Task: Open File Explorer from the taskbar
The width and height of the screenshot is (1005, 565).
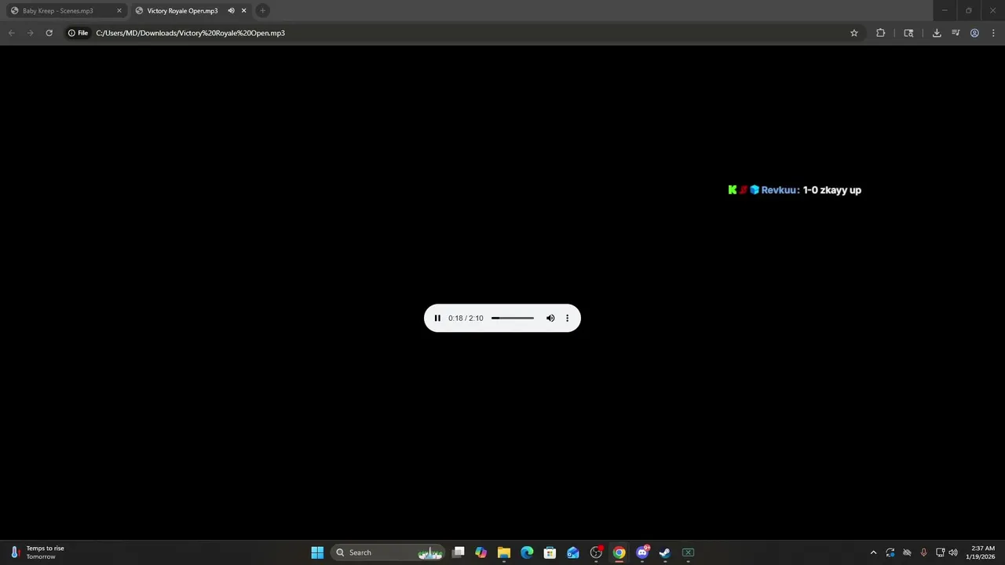Action: 504,552
